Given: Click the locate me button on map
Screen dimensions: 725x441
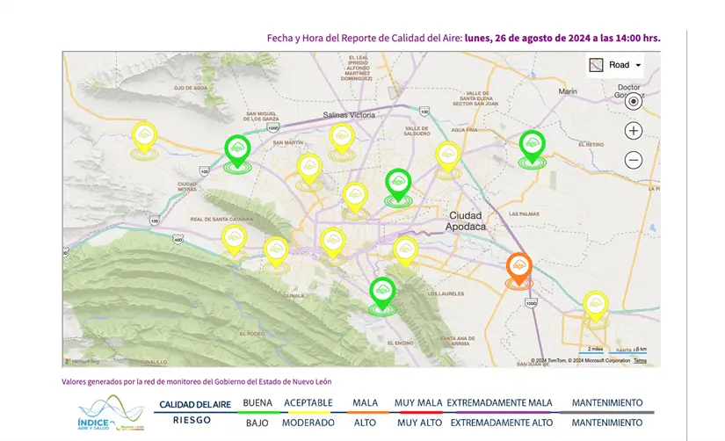Looking at the screenshot, I should 634,101.
